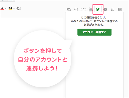The height and width of the screenshot is (98, 129).
Task: Open the kaomoji (^o^) tab
Action: click(83, 9)
